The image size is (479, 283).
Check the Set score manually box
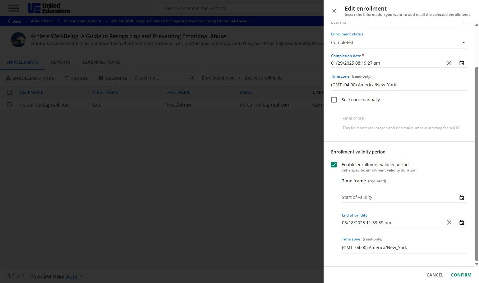334,100
